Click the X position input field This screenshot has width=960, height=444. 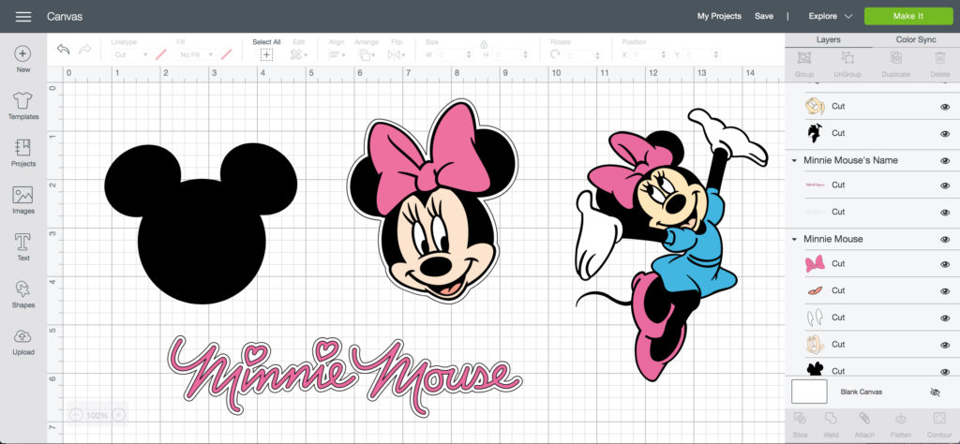tap(649, 54)
